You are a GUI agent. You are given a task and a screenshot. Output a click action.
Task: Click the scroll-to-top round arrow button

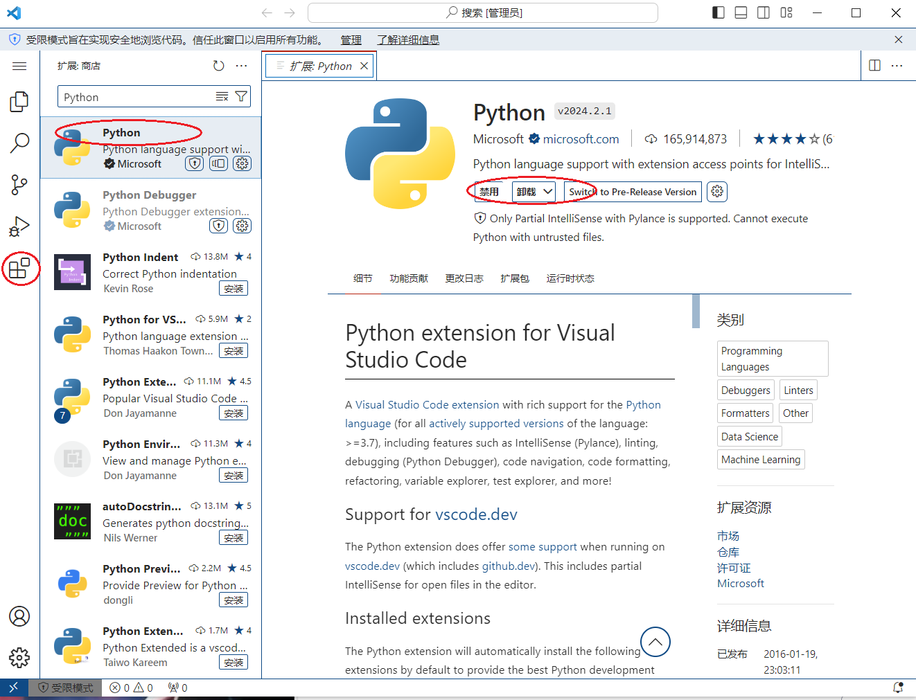655,642
